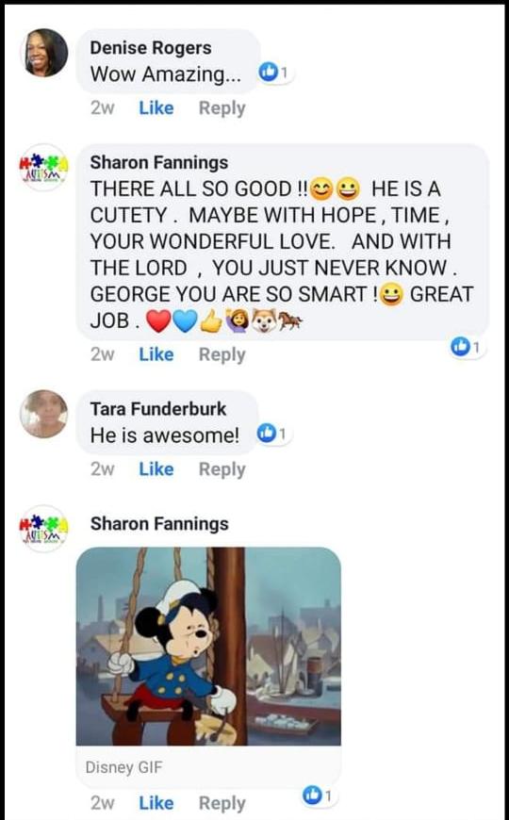Reply to the Disney GIF comment
509x820 pixels.
(222, 803)
